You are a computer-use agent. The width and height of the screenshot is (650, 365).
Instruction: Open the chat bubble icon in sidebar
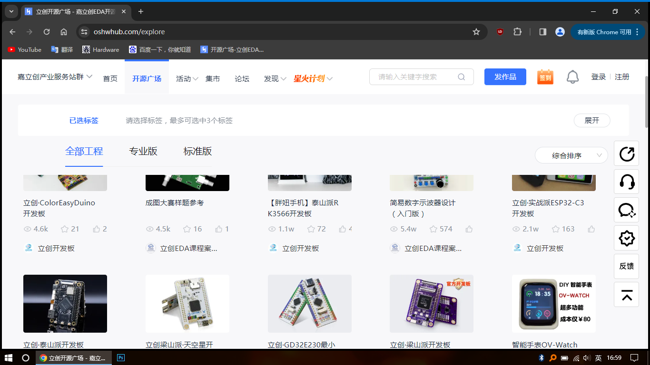coord(627,210)
